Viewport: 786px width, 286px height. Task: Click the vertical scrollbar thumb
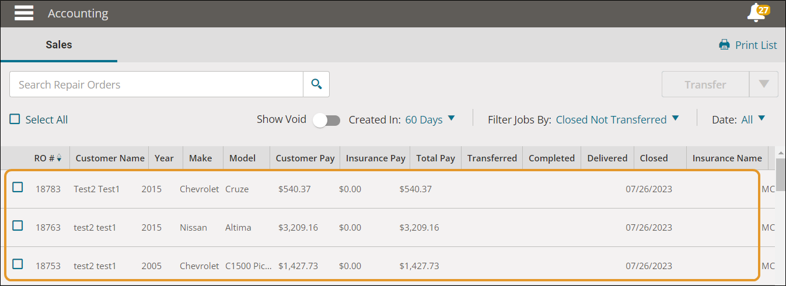click(781, 175)
